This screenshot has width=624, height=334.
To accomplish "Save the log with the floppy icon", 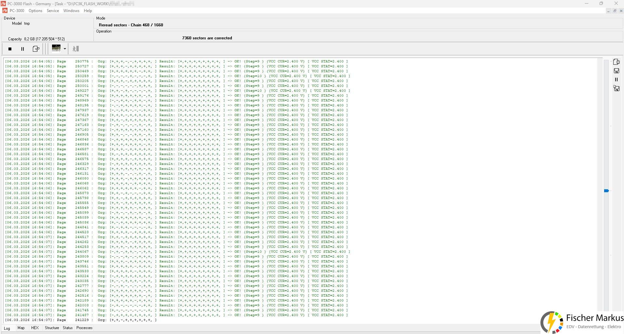I will pos(616,71).
